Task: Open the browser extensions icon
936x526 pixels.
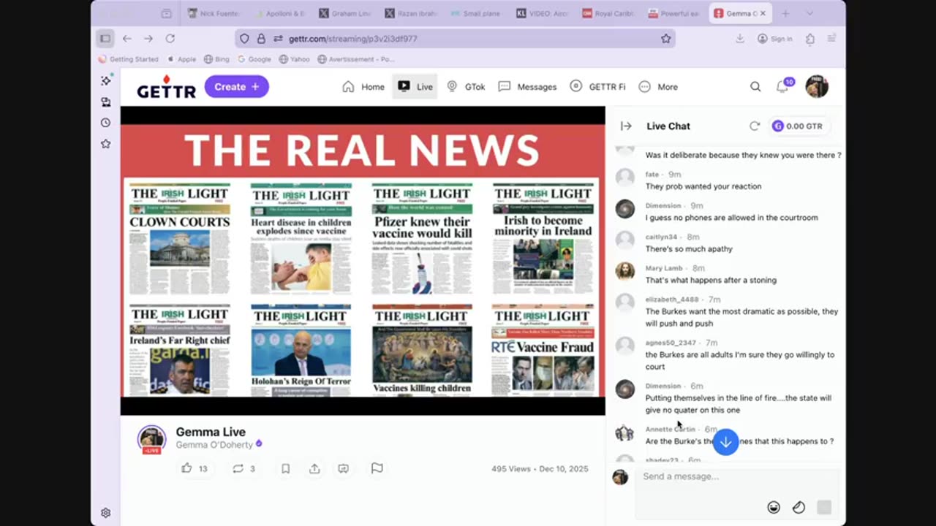Action: pos(810,39)
